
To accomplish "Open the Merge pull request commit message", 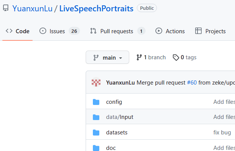I will click(x=161, y=83).
